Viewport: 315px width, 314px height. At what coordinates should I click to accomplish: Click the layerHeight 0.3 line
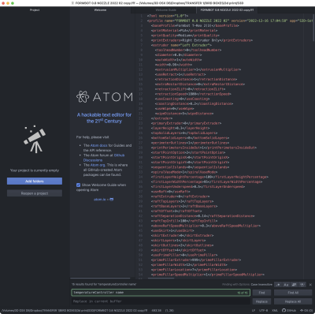point(180,128)
